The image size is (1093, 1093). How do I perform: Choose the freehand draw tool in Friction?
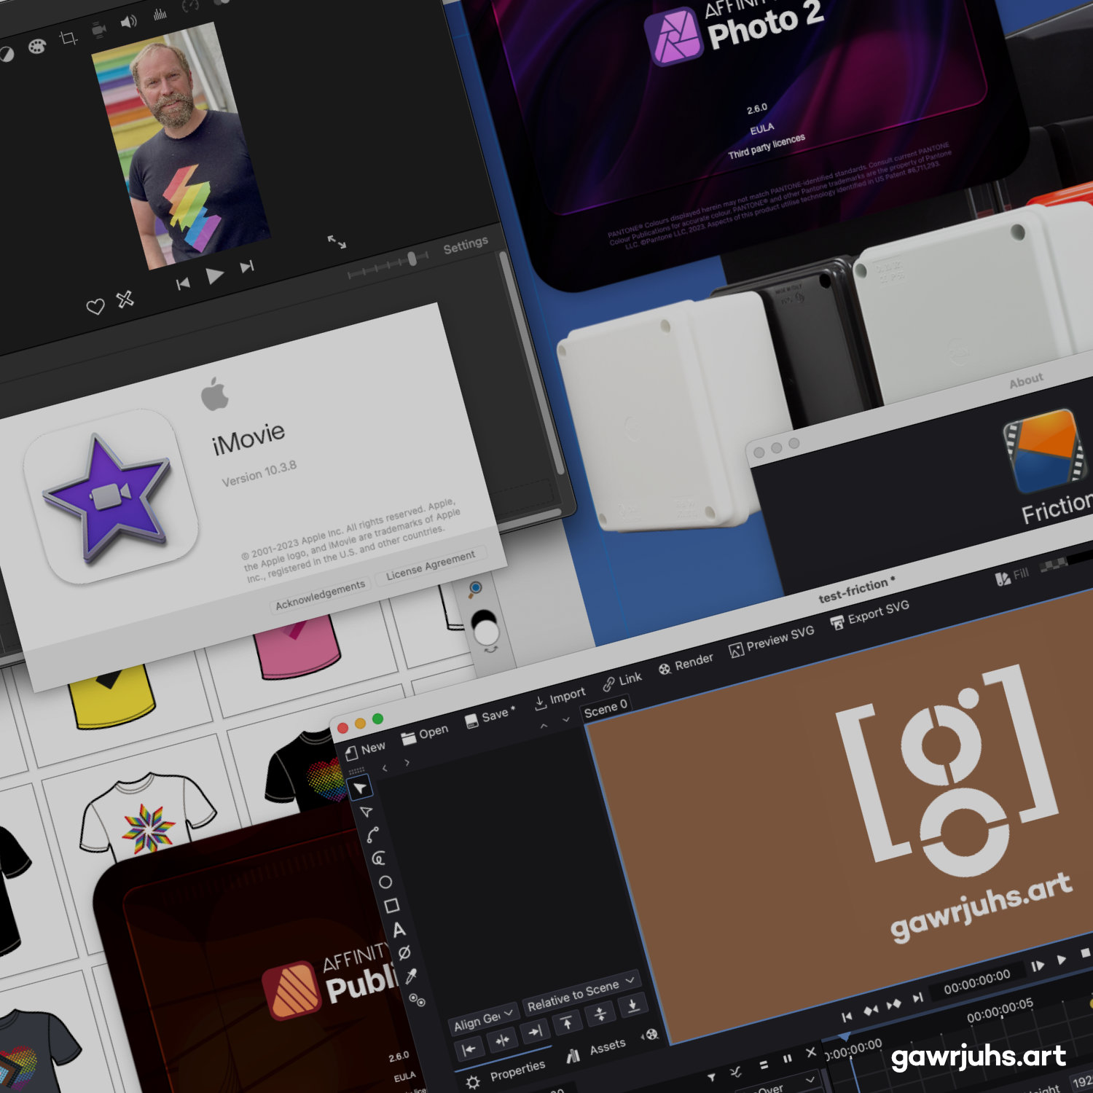click(x=378, y=858)
